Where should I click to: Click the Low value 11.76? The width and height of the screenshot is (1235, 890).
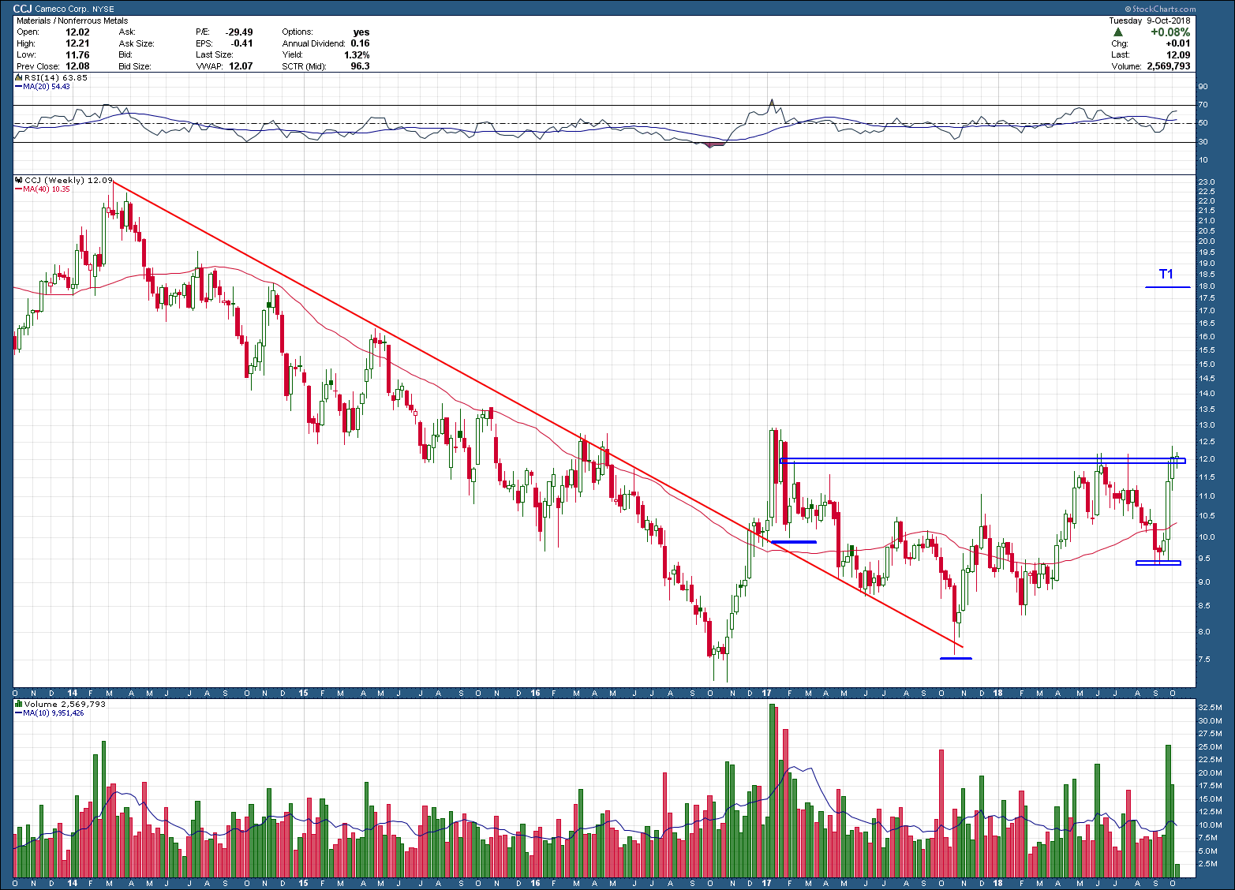tap(77, 55)
